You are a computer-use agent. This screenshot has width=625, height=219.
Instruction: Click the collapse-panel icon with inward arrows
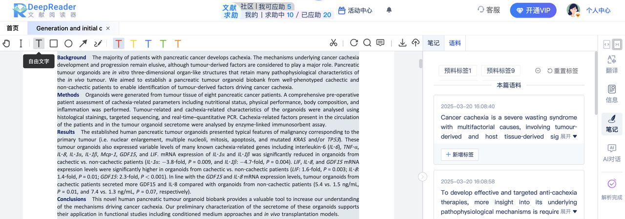617,44
